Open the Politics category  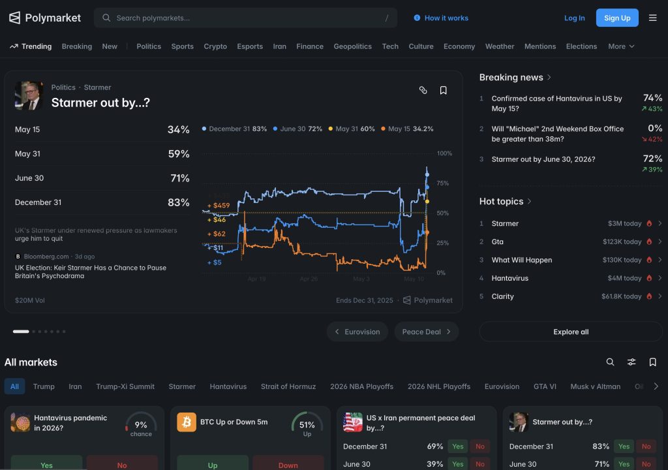(x=149, y=46)
